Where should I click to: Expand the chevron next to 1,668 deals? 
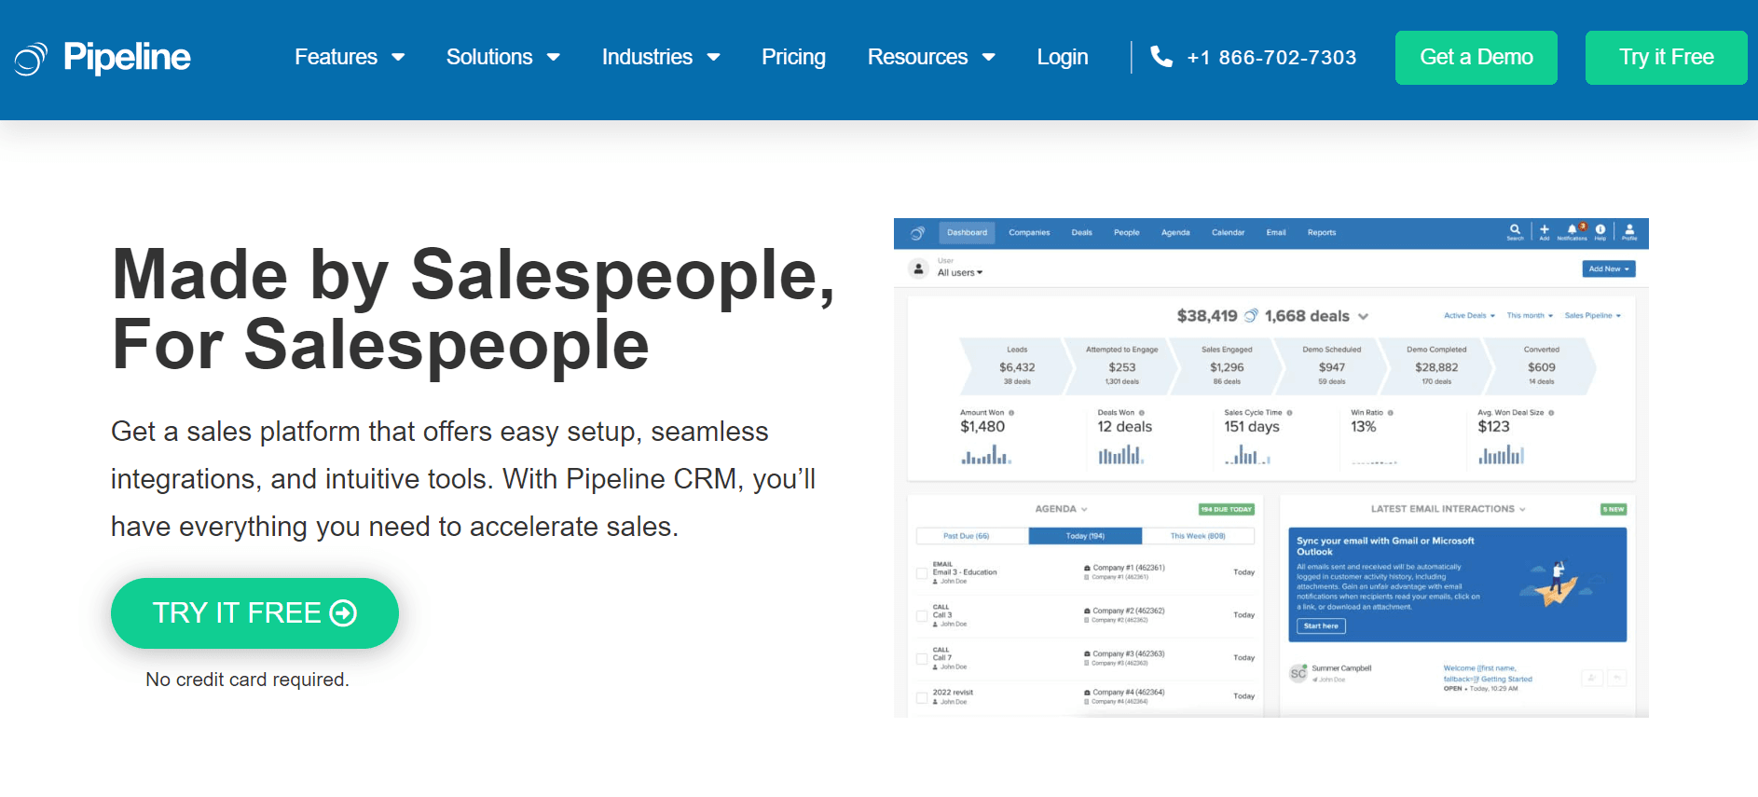tap(1363, 317)
